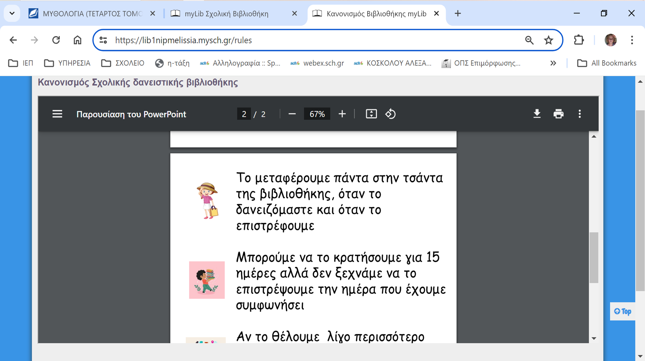
Task: Toggle the PDF sidebar menu
Action: click(57, 114)
